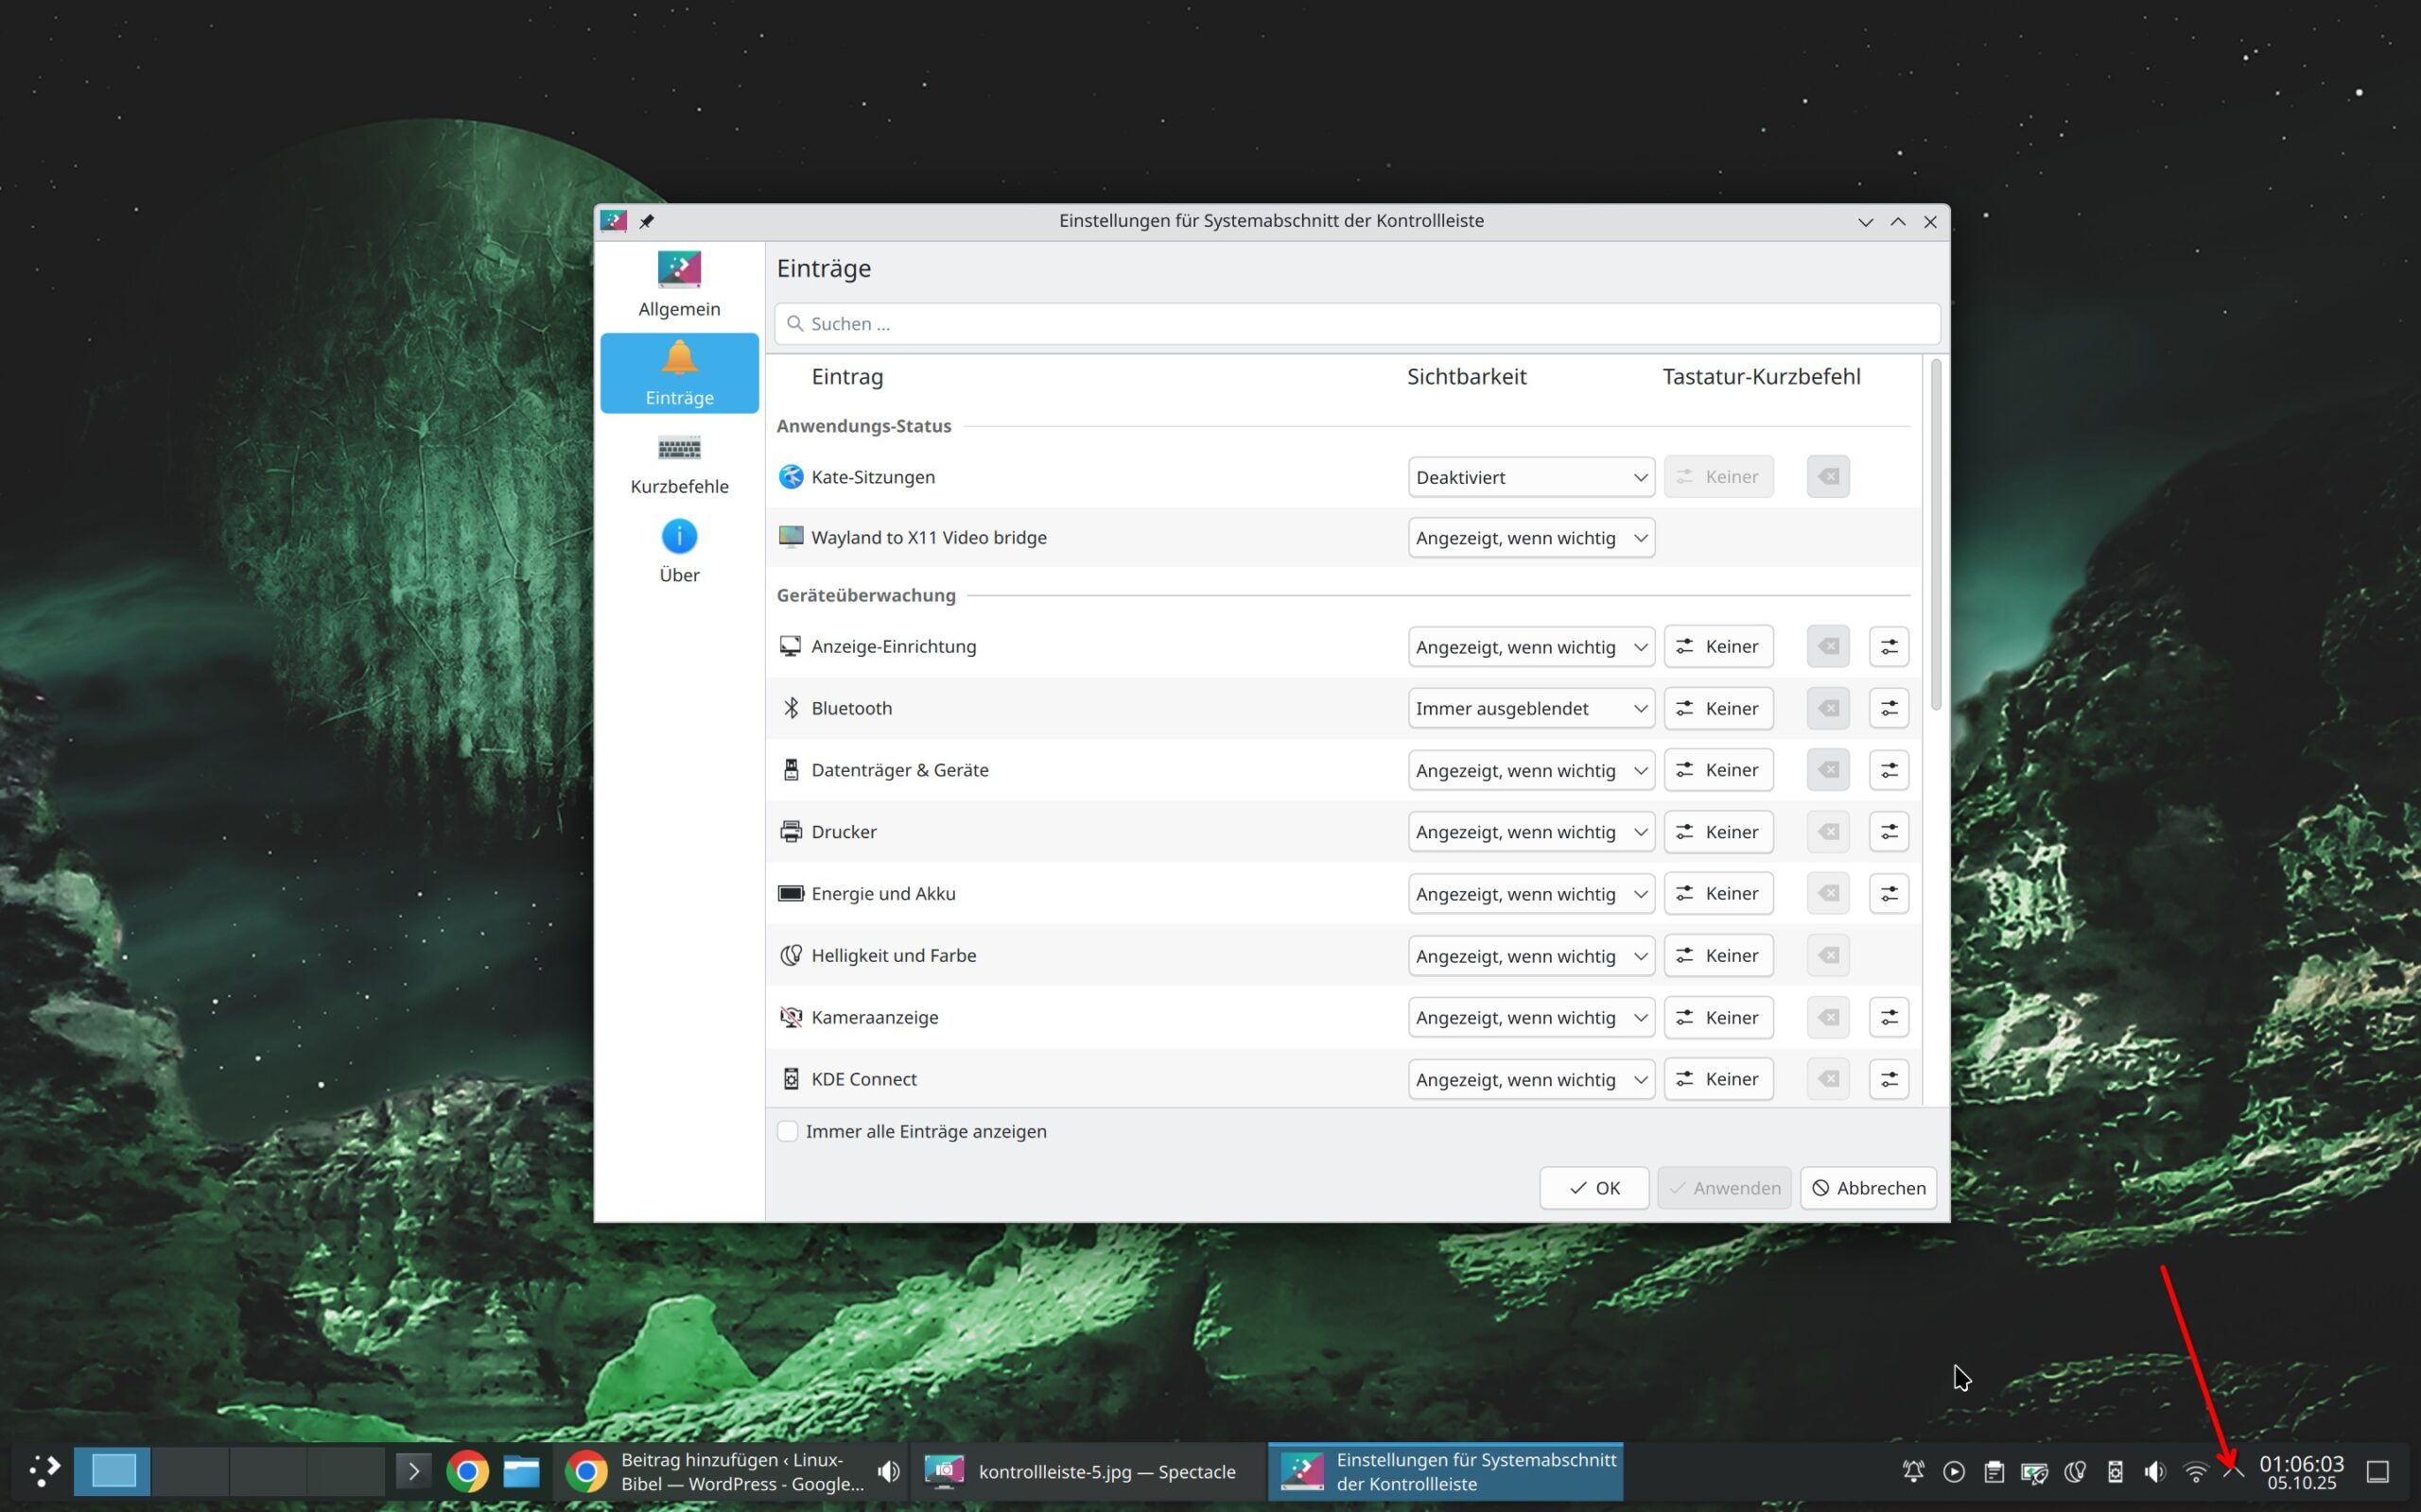2421x1512 pixels.
Task: Switch to Allgemein settings page
Action: pyautogui.click(x=679, y=285)
